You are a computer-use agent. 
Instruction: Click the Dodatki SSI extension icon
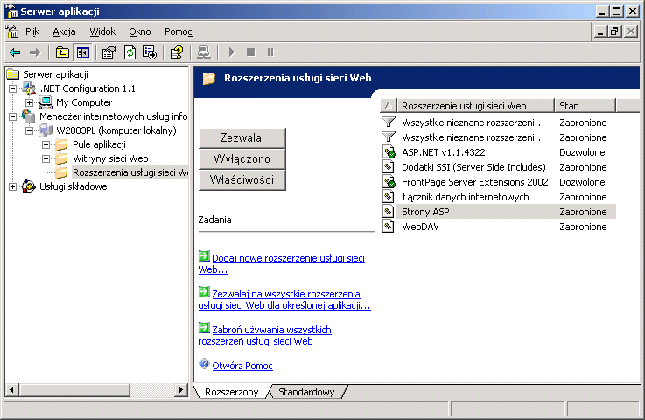(388, 167)
